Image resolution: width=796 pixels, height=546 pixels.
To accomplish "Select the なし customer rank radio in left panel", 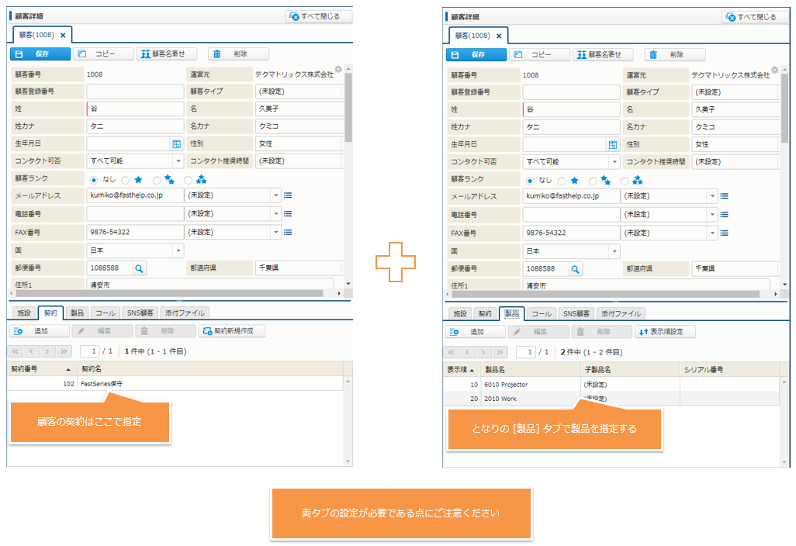I will tap(95, 180).
